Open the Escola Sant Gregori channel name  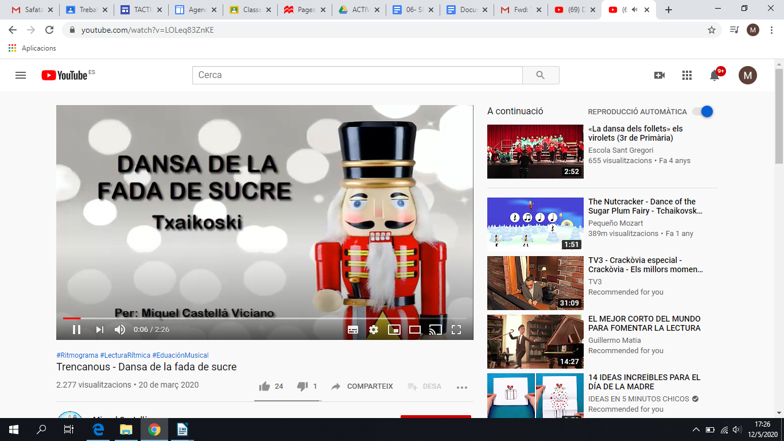621,150
